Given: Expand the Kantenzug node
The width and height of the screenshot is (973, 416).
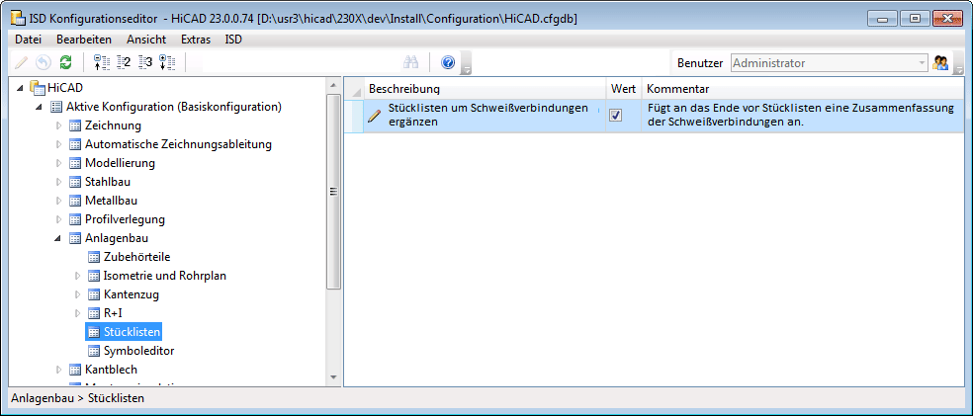Looking at the screenshot, I should (78, 294).
